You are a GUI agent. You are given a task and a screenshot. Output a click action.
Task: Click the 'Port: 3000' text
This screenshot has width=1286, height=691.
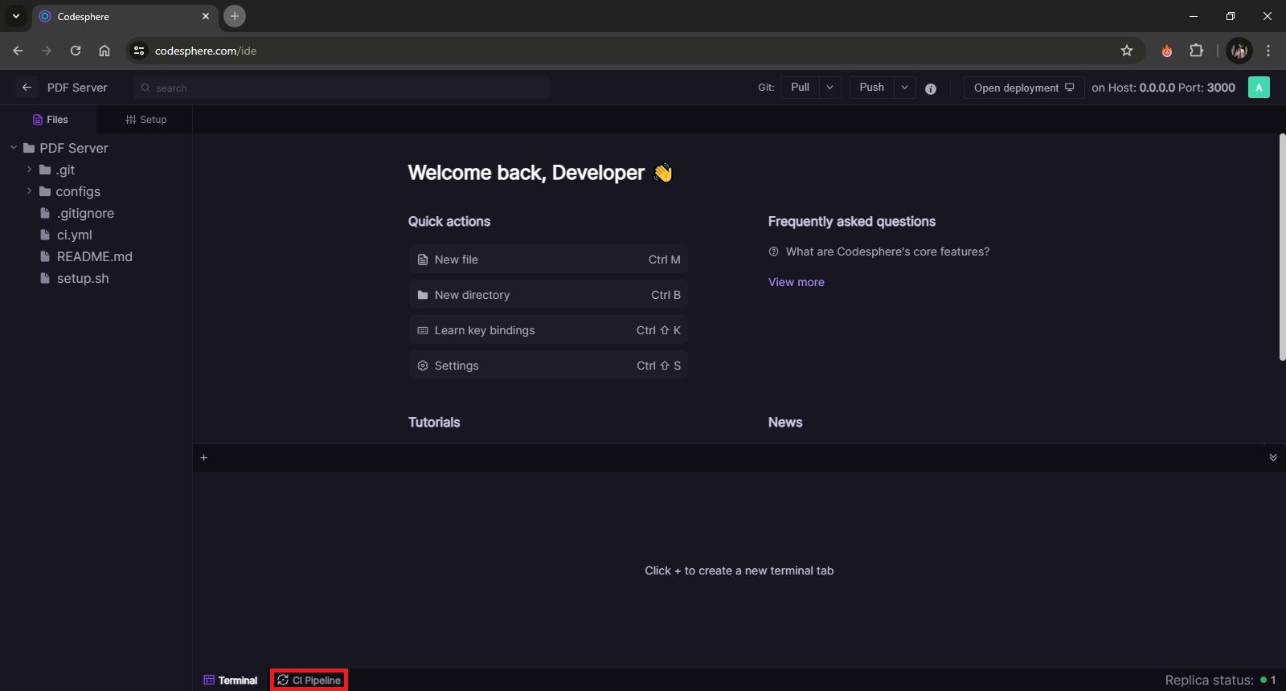(x=1207, y=88)
